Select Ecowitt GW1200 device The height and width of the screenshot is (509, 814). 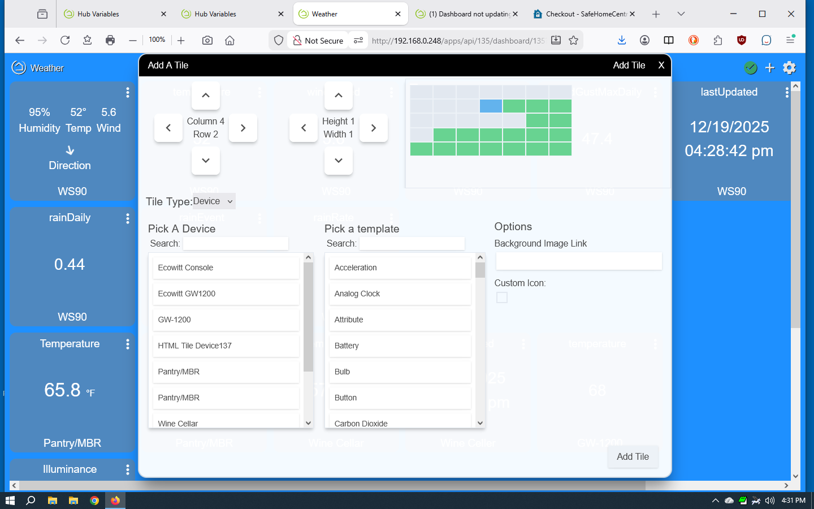[x=226, y=294]
